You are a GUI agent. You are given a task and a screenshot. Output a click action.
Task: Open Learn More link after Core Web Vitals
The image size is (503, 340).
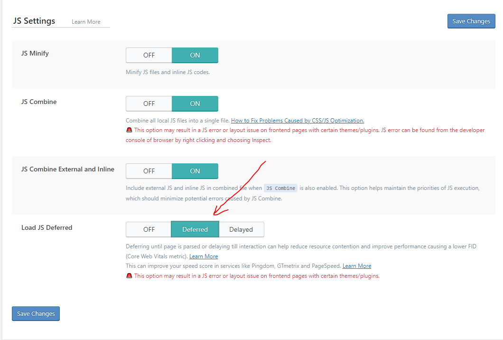point(204,256)
